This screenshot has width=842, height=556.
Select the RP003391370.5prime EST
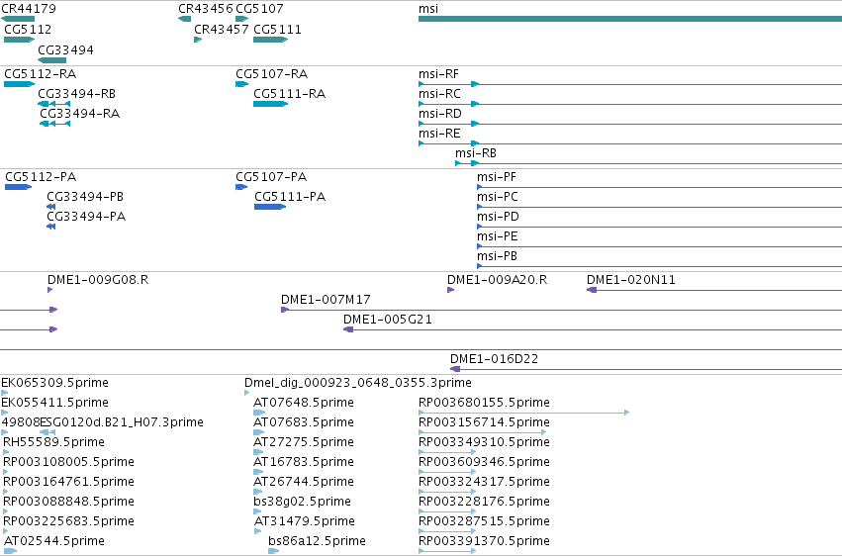447,552
